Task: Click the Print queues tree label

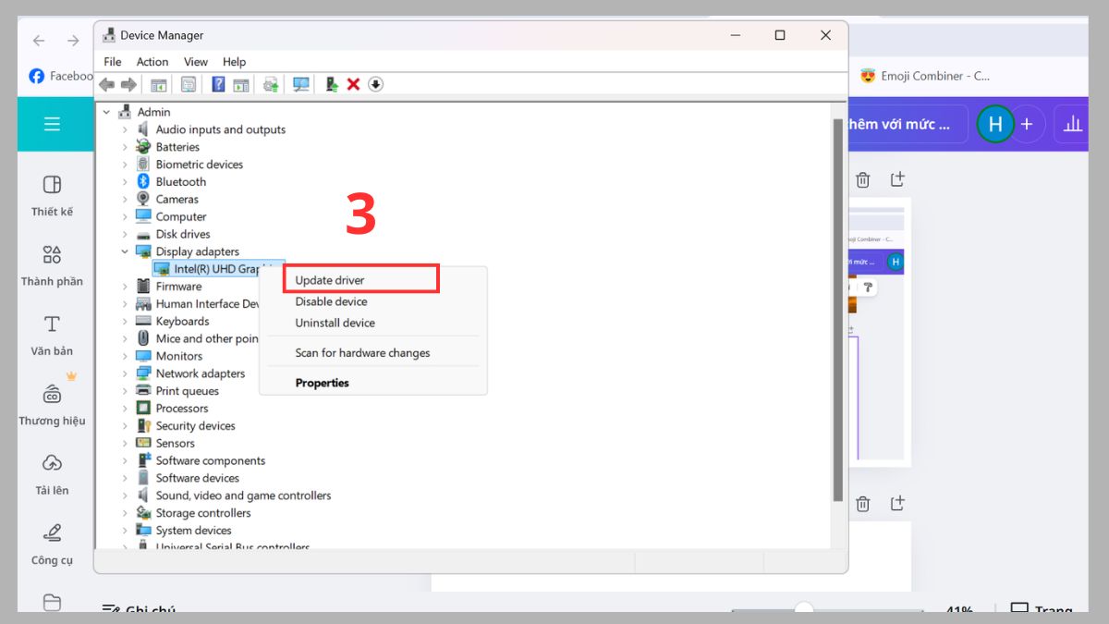Action: coord(188,391)
